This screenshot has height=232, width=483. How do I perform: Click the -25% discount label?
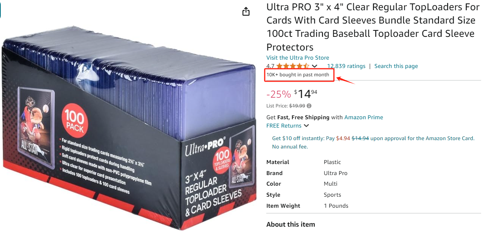click(279, 94)
